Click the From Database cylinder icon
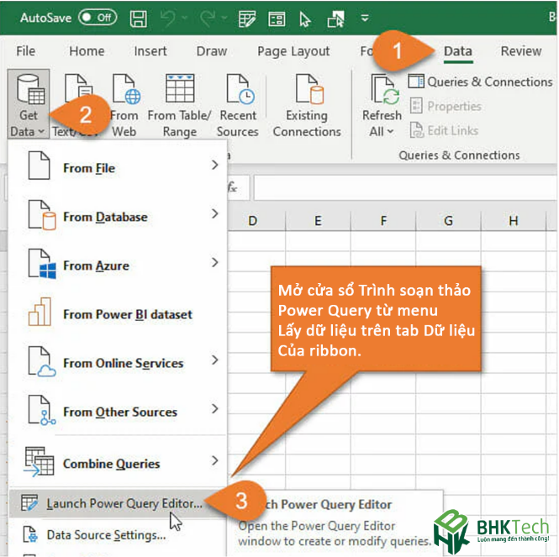The height and width of the screenshot is (557, 559). 42,215
